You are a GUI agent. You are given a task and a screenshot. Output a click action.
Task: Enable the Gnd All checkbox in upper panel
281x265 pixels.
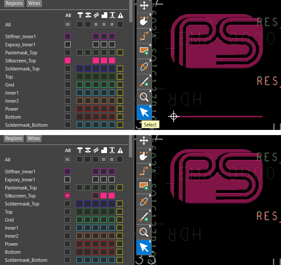click(68, 85)
